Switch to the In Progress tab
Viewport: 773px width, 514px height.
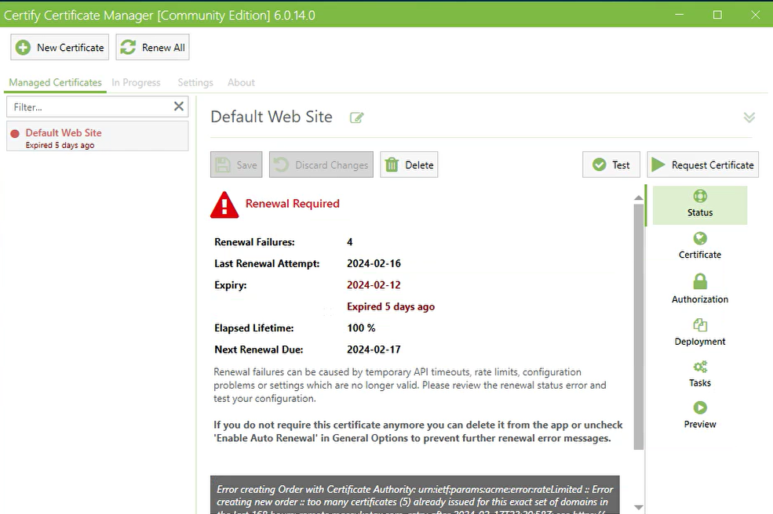pyautogui.click(x=136, y=82)
